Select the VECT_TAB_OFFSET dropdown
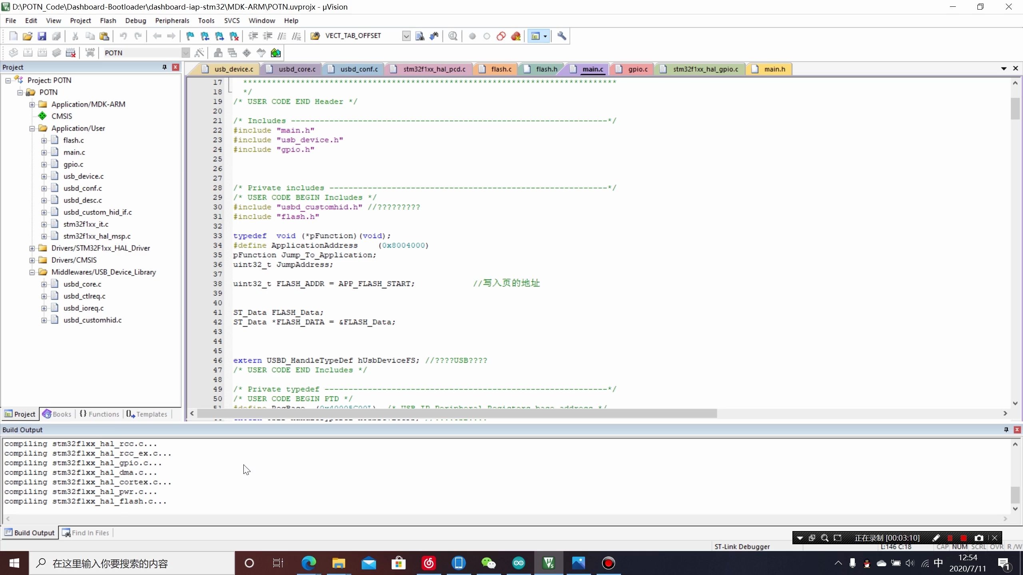The image size is (1023, 575). pos(406,35)
